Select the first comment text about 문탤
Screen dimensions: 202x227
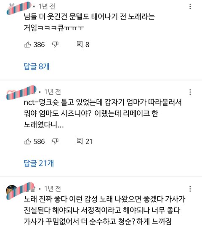[89, 22]
